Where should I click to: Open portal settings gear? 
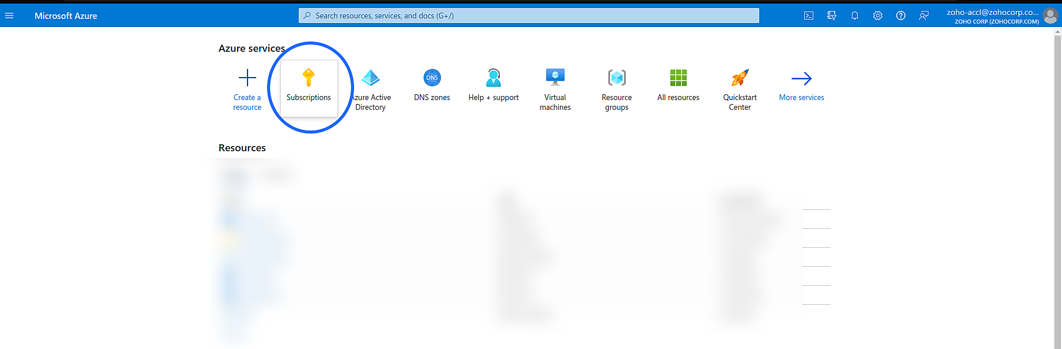click(878, 16)
